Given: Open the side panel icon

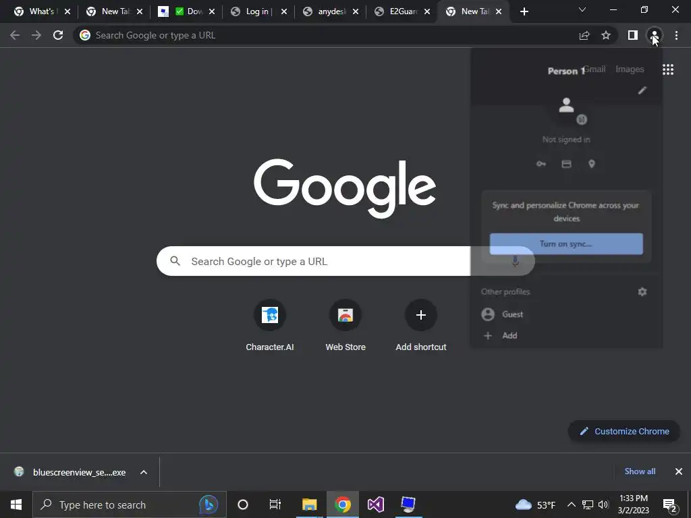Looking at the screenshot, I should [x=633, y=35].
